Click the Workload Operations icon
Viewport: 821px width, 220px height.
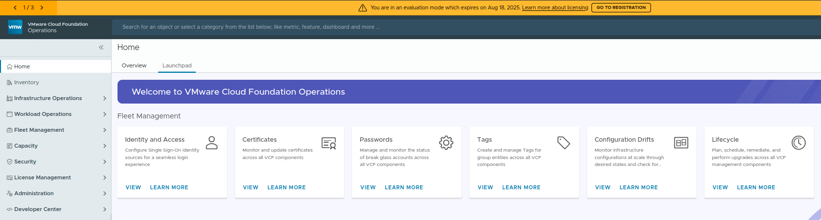tap(9, 114)
